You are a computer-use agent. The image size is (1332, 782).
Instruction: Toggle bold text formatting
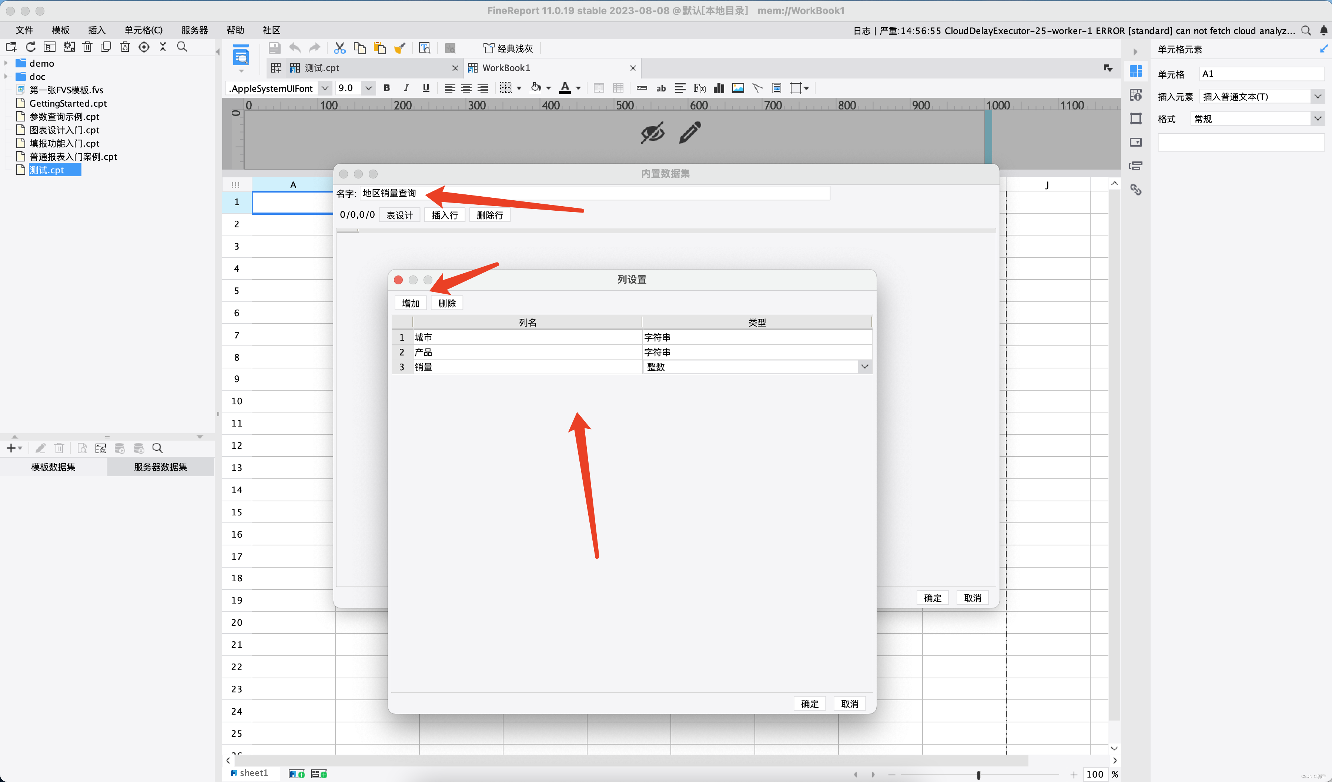coord(386,88)
